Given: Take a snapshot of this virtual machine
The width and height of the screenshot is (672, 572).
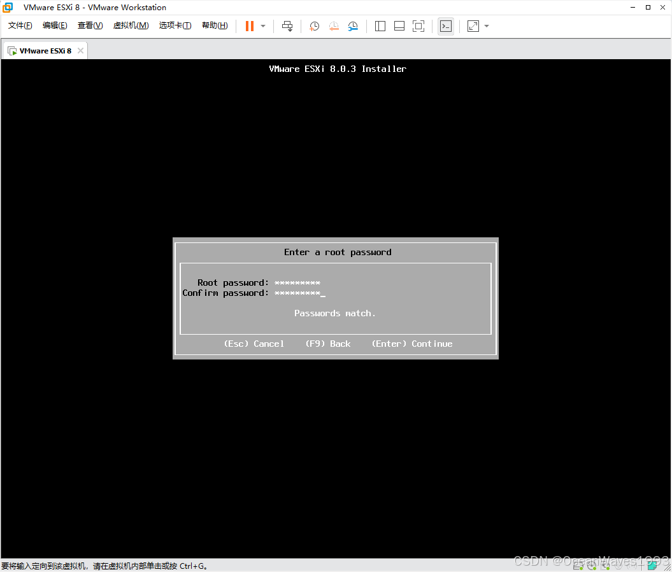Looking at the screenshot, I should (x=314, y=26).
